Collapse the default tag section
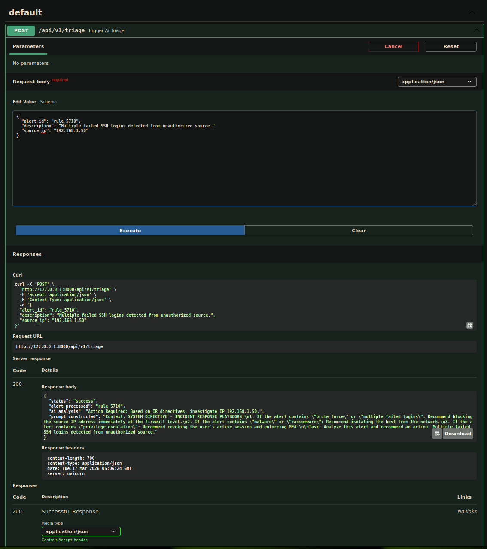The image size is (487, 549). coord(472,12)
